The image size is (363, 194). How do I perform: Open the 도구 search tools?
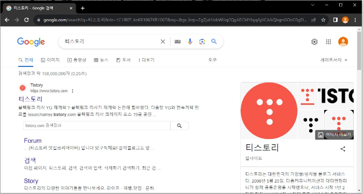pos(213,60)
